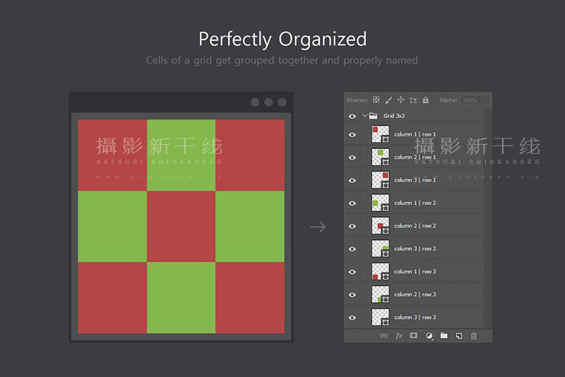Click the lock transparent pixels icon

tap(376, 100)
